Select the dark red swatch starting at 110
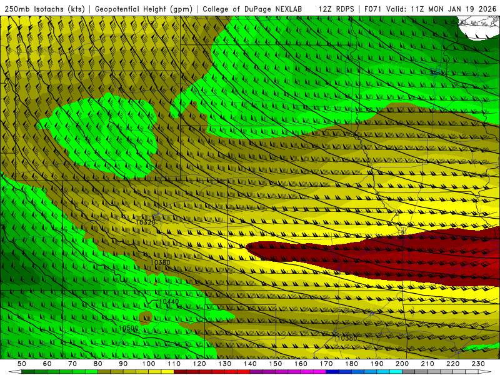The width and height of the screenshot is (500, 375). point(180,372)
